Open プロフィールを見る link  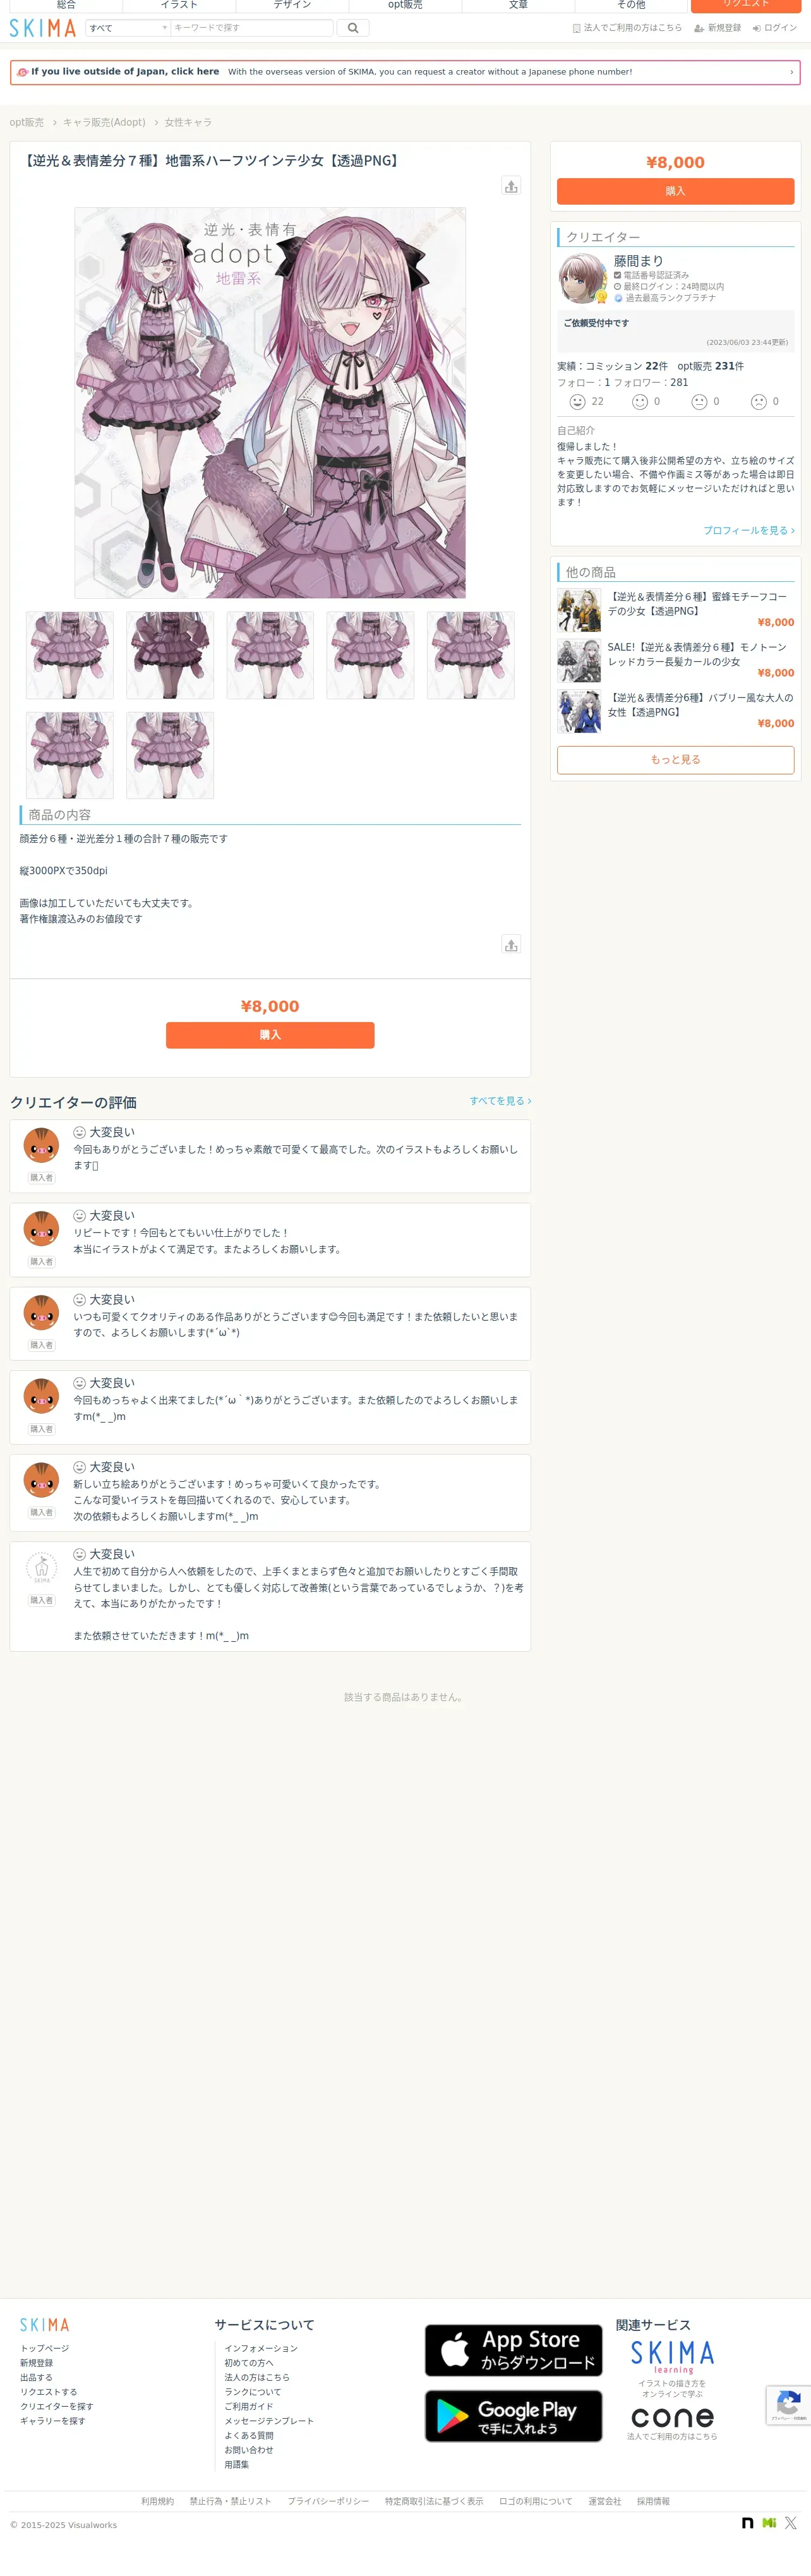point(749,530)
